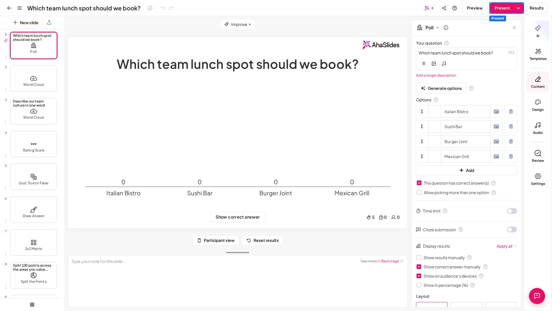Image resolution: width=552 pixels, height=311 pixels.
Task: Open the help question mark icon in top bar
Action: coord(455,8)
